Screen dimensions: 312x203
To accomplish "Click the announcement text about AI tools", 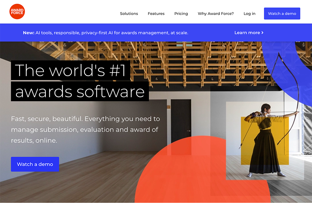I will (x=105, y=33).
